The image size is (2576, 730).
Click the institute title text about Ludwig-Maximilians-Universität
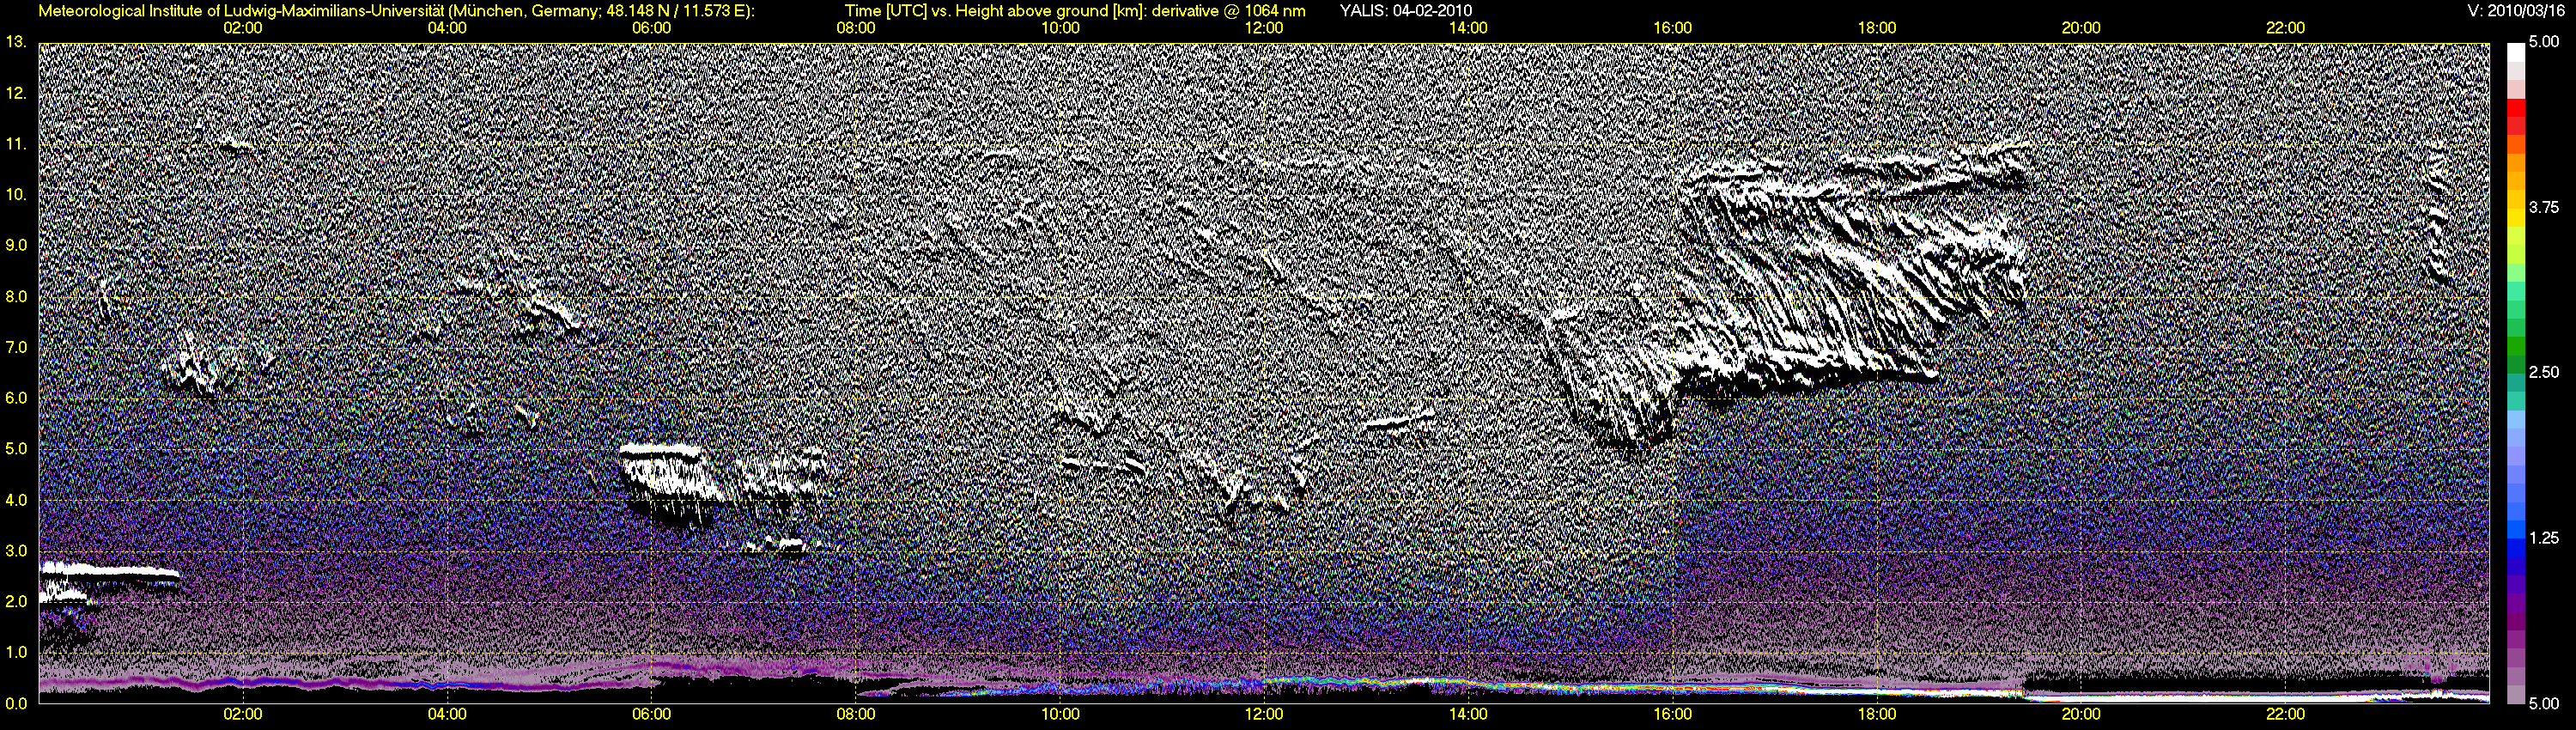397,11
